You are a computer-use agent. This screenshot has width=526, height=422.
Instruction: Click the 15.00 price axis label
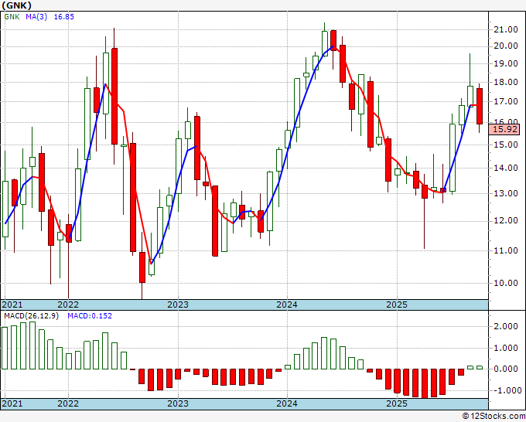(x=506, y=145)
